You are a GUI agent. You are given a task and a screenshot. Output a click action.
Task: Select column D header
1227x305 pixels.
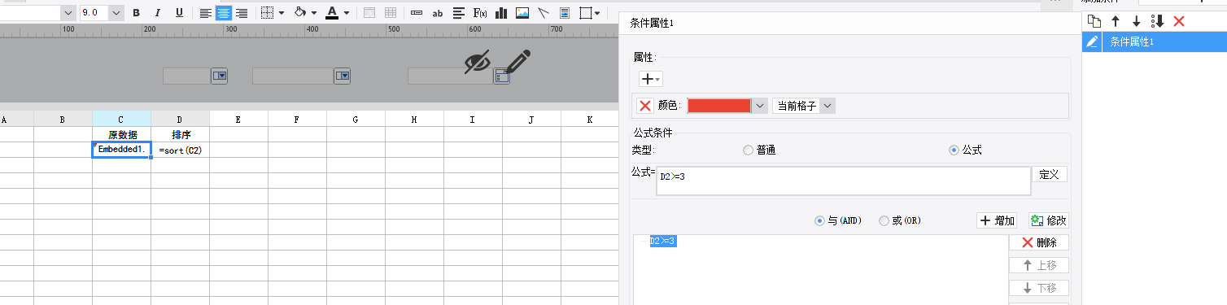(x=180, y=120)
